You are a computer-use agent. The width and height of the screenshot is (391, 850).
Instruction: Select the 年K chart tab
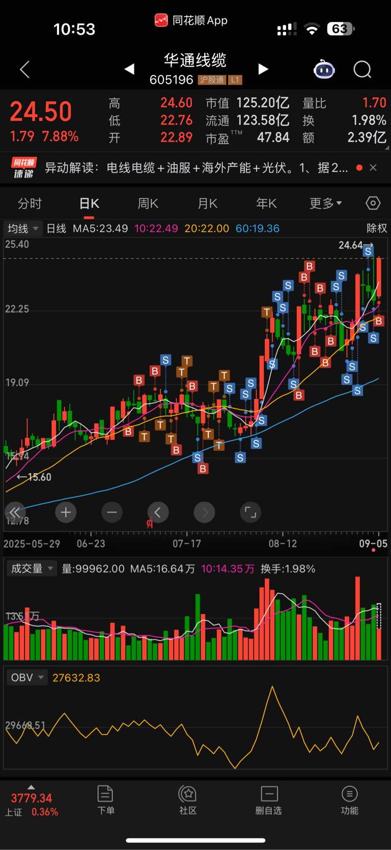point(267,204)
